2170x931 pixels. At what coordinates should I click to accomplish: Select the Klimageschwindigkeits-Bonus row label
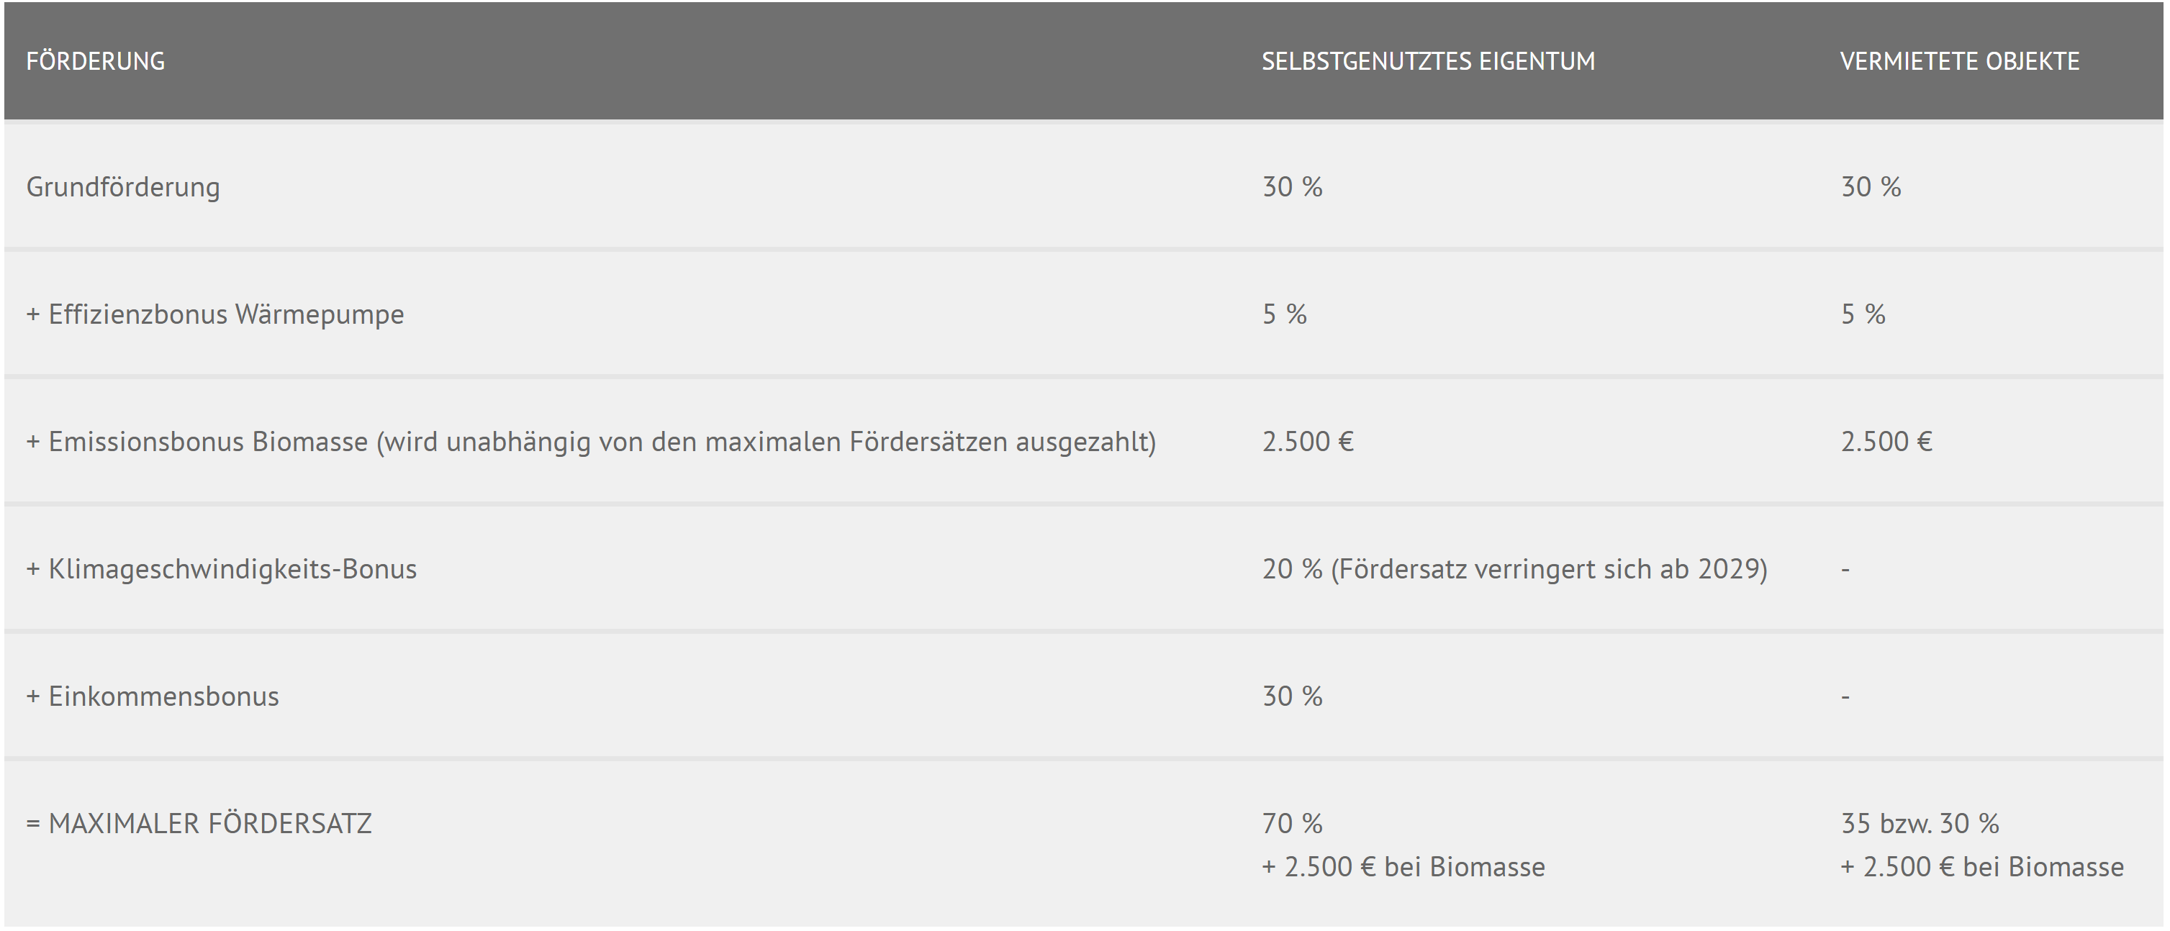coord(222,570)
